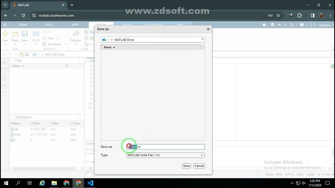Reload the browser page
This screenshot has height=188, width=335.
[x=23, y=15]
